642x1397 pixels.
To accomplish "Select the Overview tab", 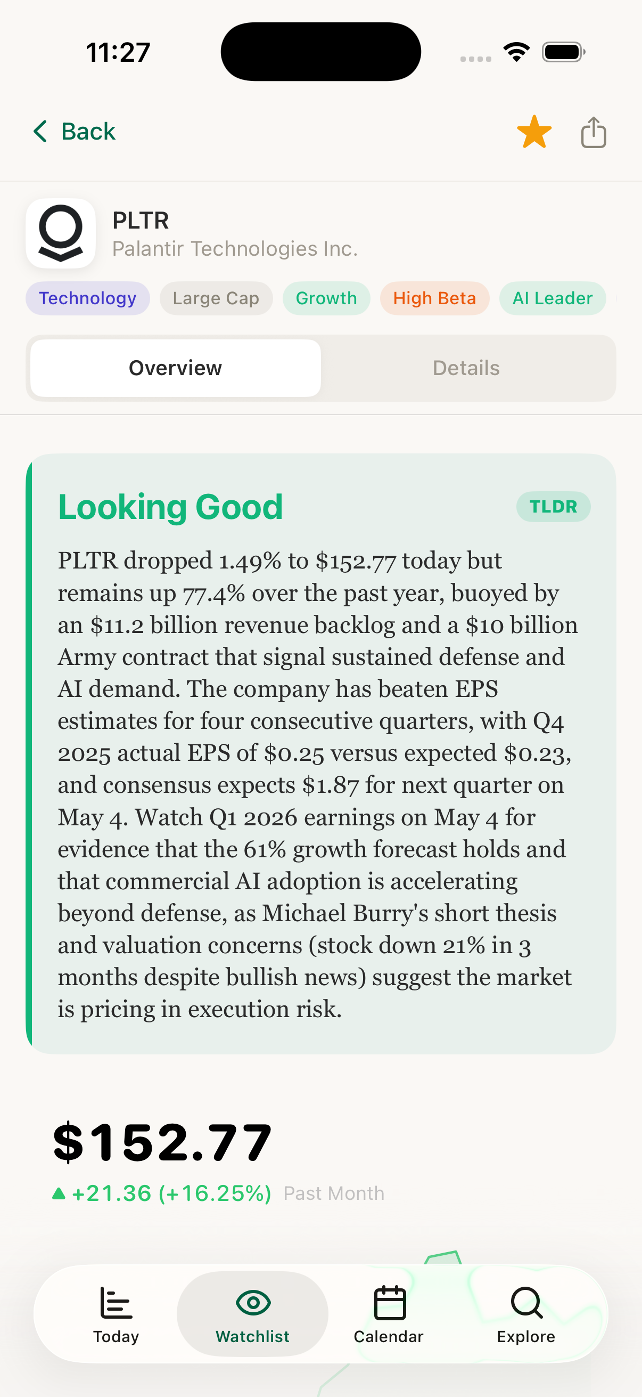I will 175,367.
